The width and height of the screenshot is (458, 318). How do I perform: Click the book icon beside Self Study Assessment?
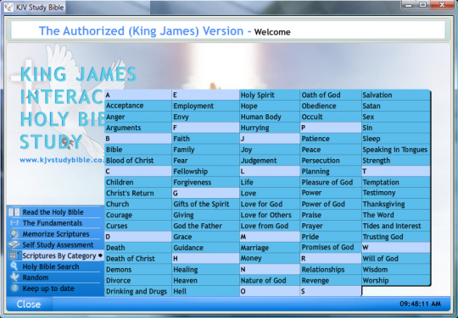tap(14, 244)
